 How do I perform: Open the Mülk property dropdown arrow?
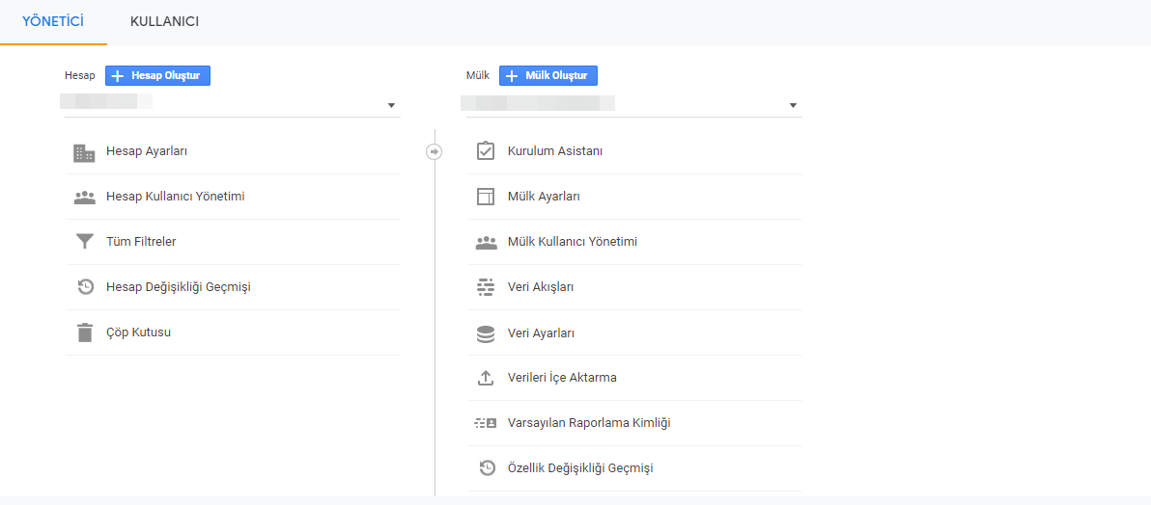[x=793, y=106]
